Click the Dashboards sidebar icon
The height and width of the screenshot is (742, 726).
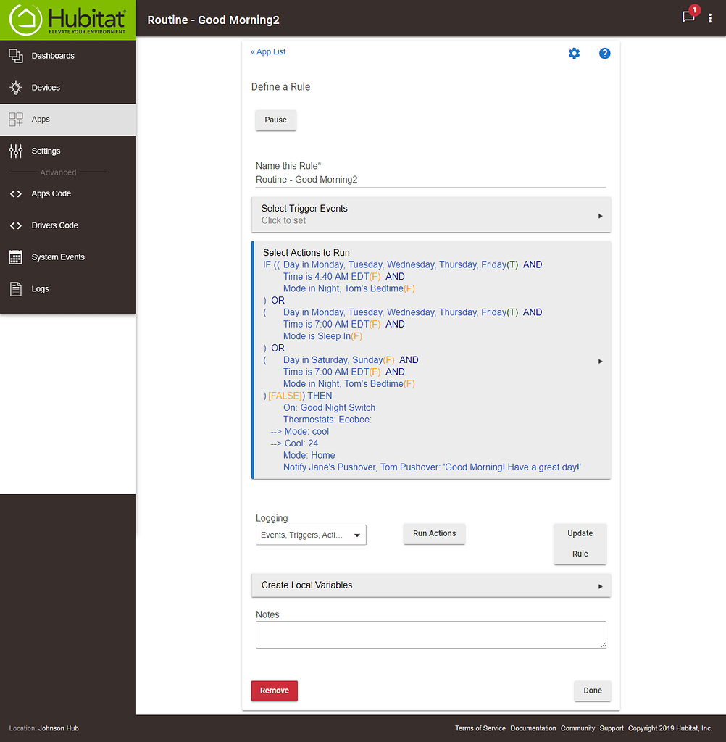point(16,56)
